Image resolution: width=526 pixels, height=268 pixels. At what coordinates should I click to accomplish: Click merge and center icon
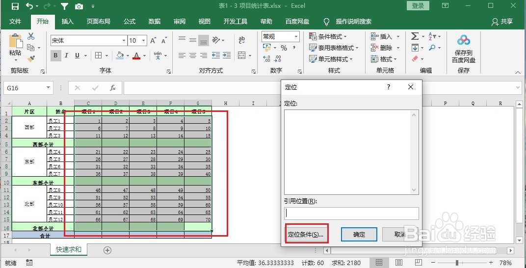tap(242, 55)
